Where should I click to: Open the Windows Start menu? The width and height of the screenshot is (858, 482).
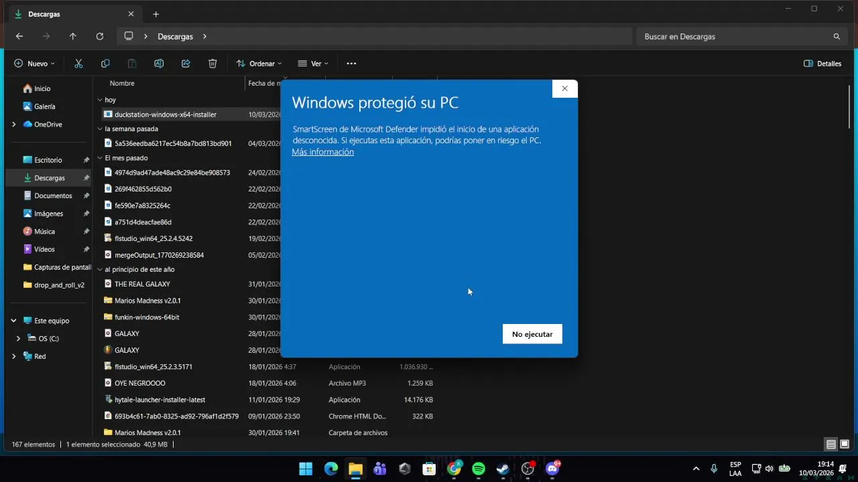pyautogui.click(x=306, y=469)
